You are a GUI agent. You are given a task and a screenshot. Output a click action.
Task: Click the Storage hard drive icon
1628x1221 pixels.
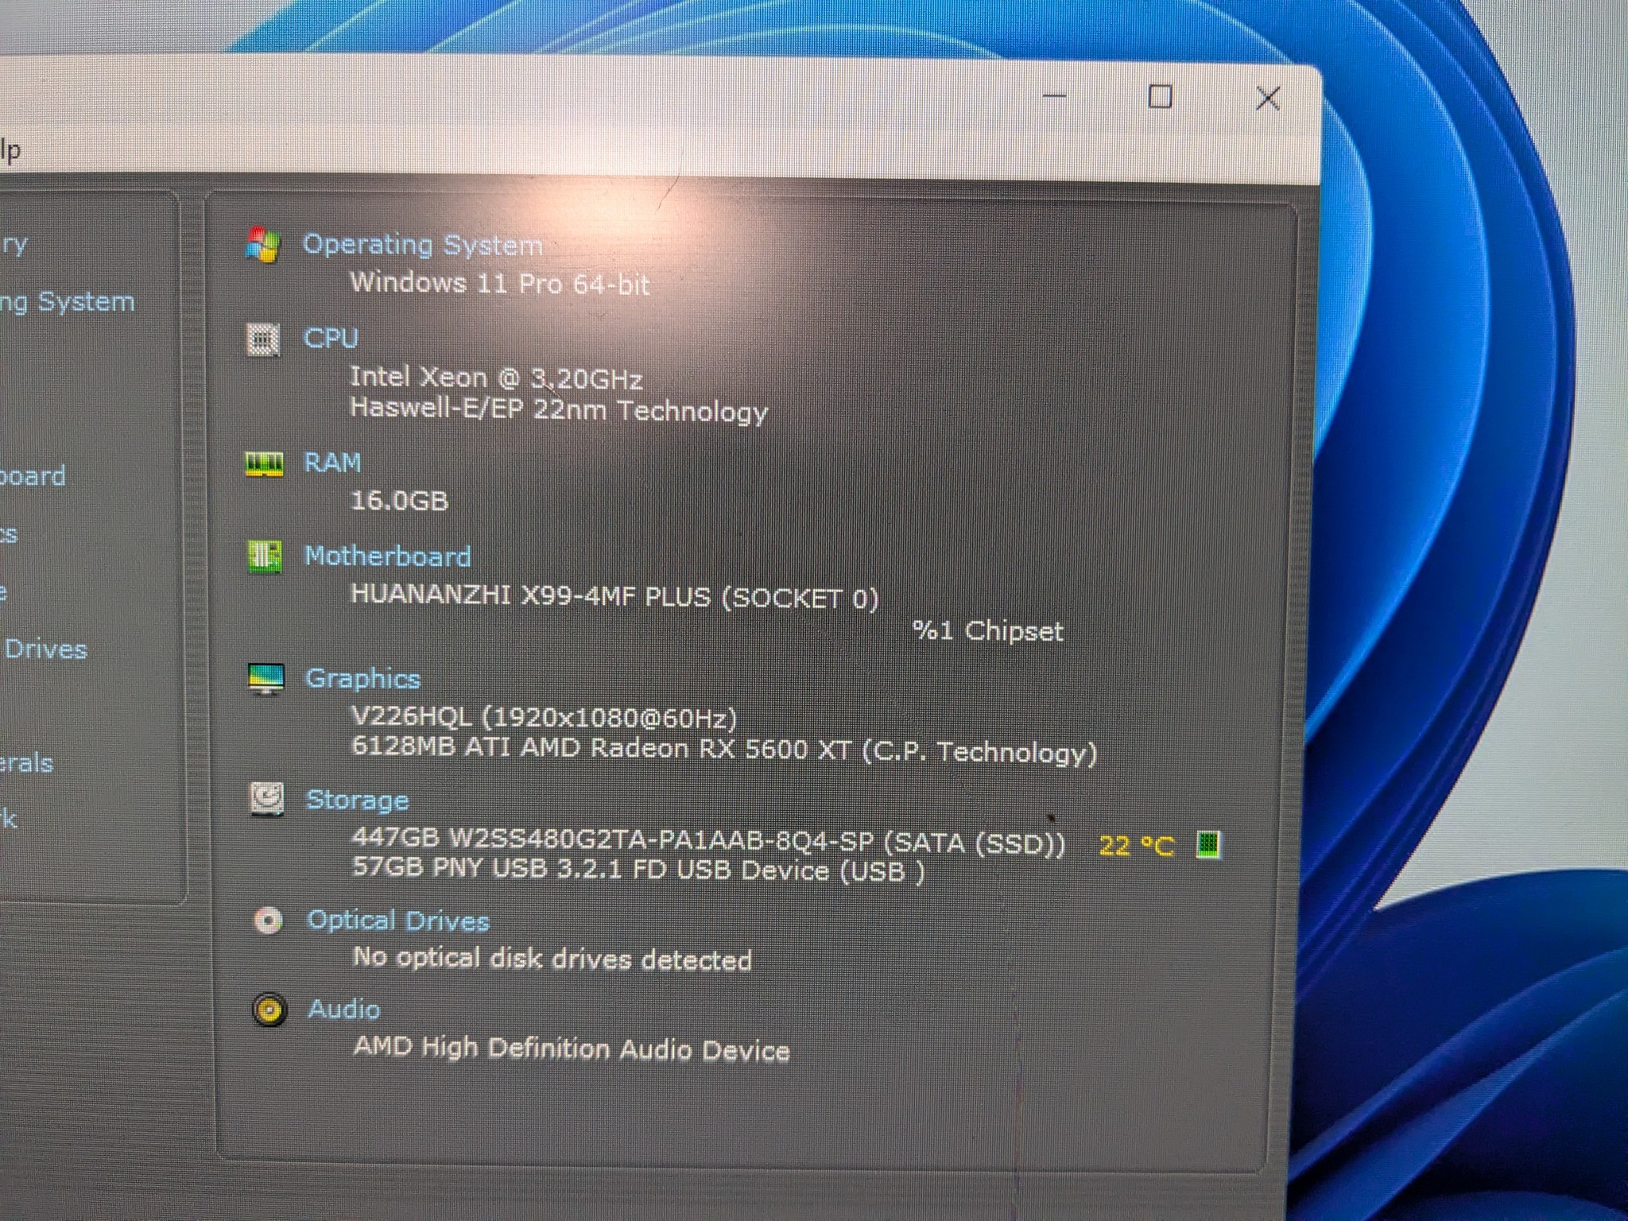coord(267,800)
